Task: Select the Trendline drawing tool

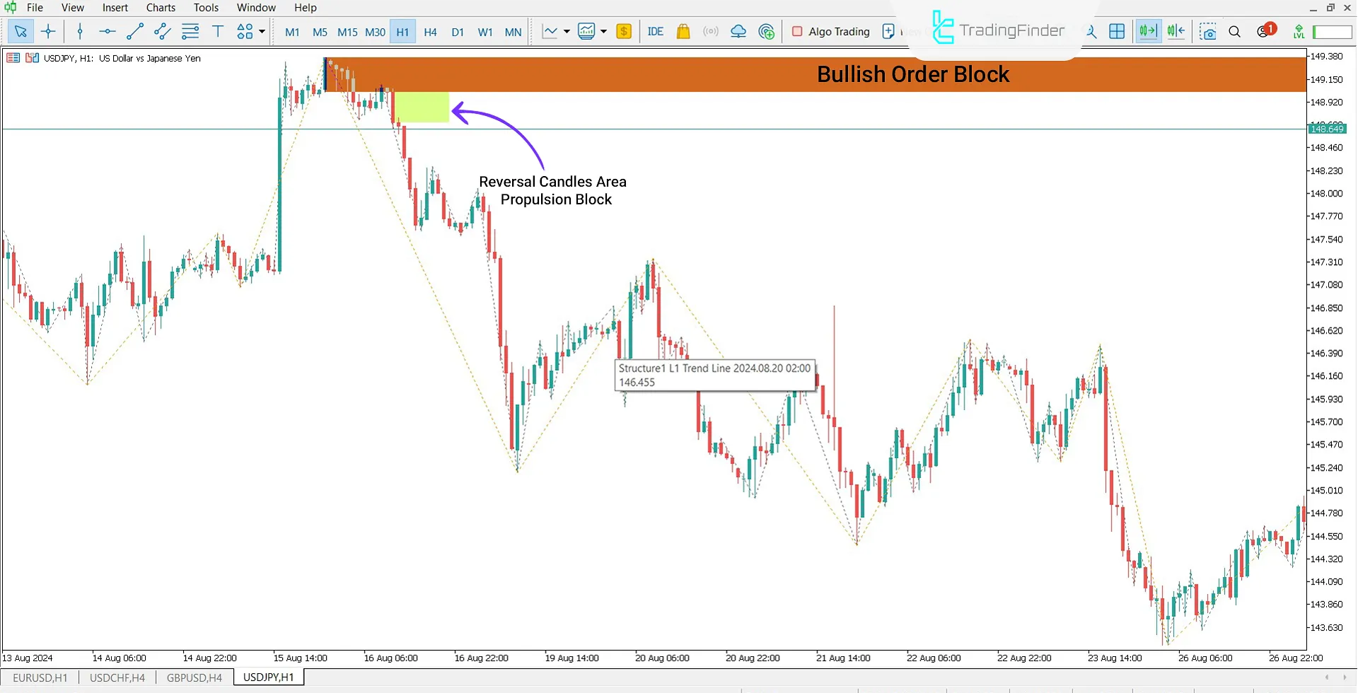Action: [x=134, y=31]
